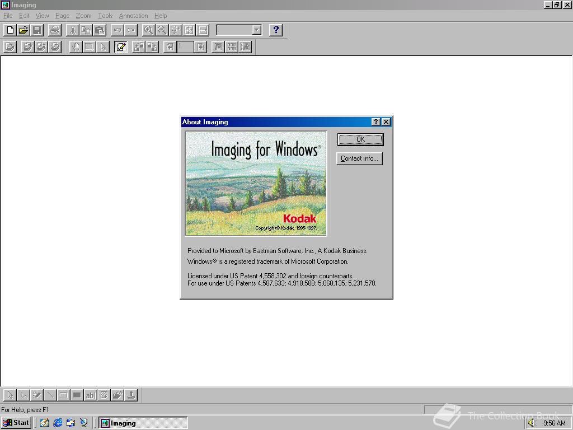Select the Annotation Selection arrow in the second toolbar

[103, 47]
